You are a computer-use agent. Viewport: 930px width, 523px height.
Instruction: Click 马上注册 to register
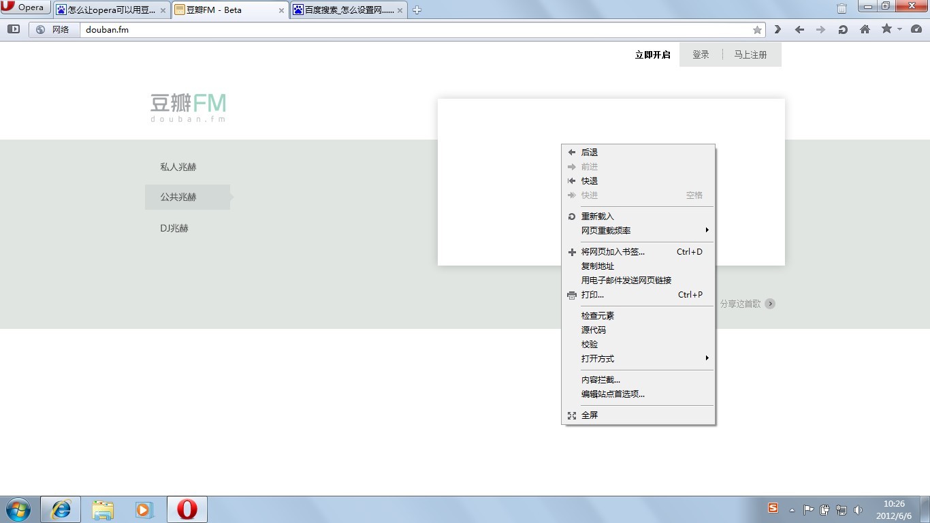(x=750, y=54)
